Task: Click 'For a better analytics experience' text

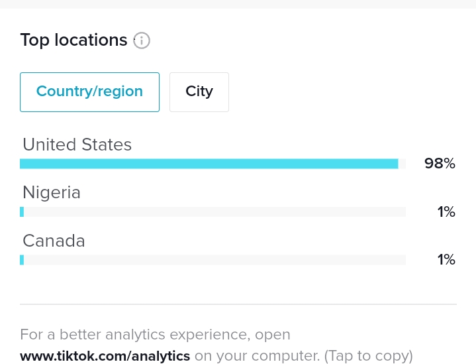Action: click(133, 335)
